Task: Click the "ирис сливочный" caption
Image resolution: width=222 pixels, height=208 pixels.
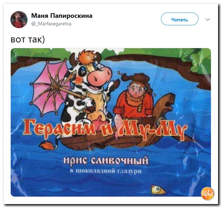Action: tap(106, 161)
